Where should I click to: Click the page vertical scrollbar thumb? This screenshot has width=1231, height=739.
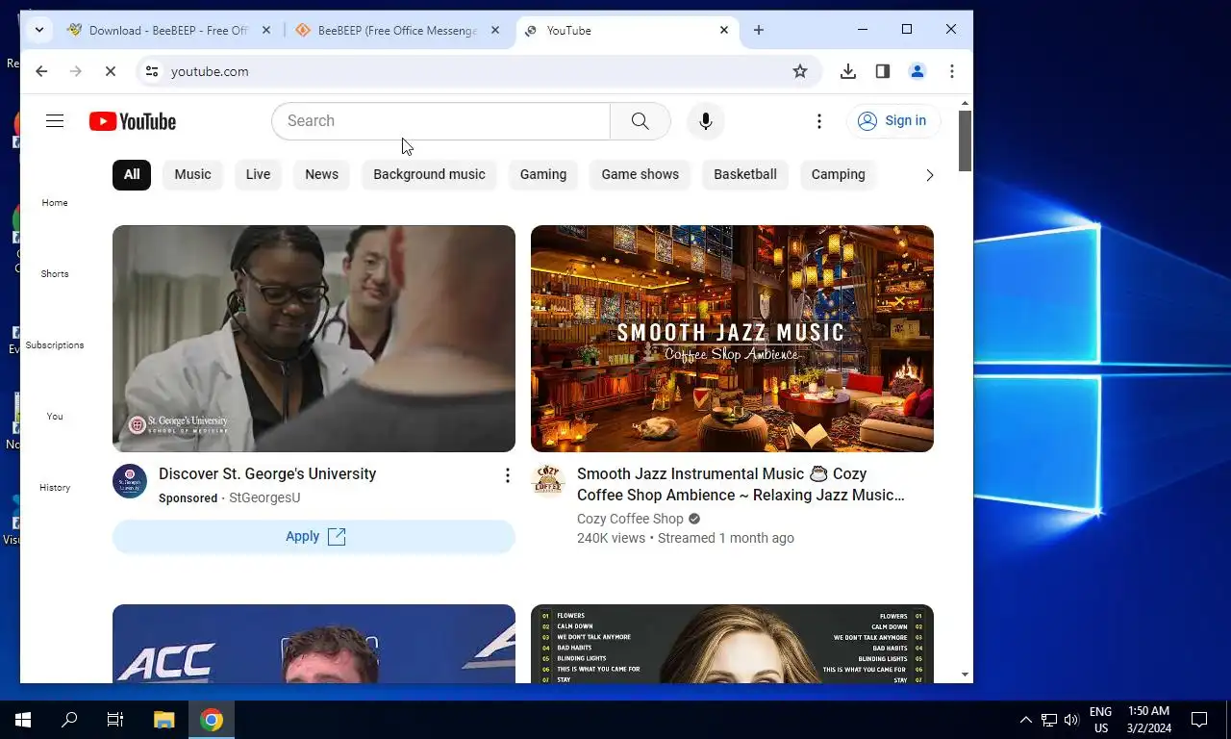click(966, 140)
